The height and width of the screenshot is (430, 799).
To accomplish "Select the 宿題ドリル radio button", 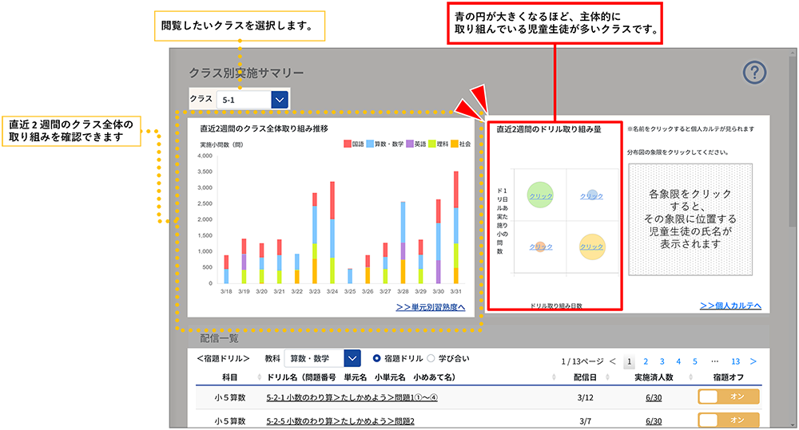I will coord(377,359).
